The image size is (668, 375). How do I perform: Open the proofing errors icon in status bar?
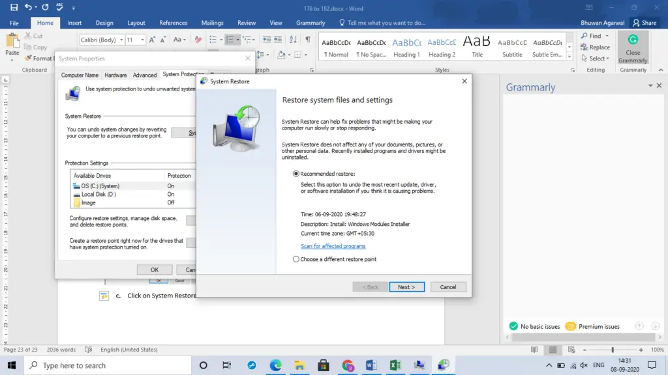click(x=88, y=350)
